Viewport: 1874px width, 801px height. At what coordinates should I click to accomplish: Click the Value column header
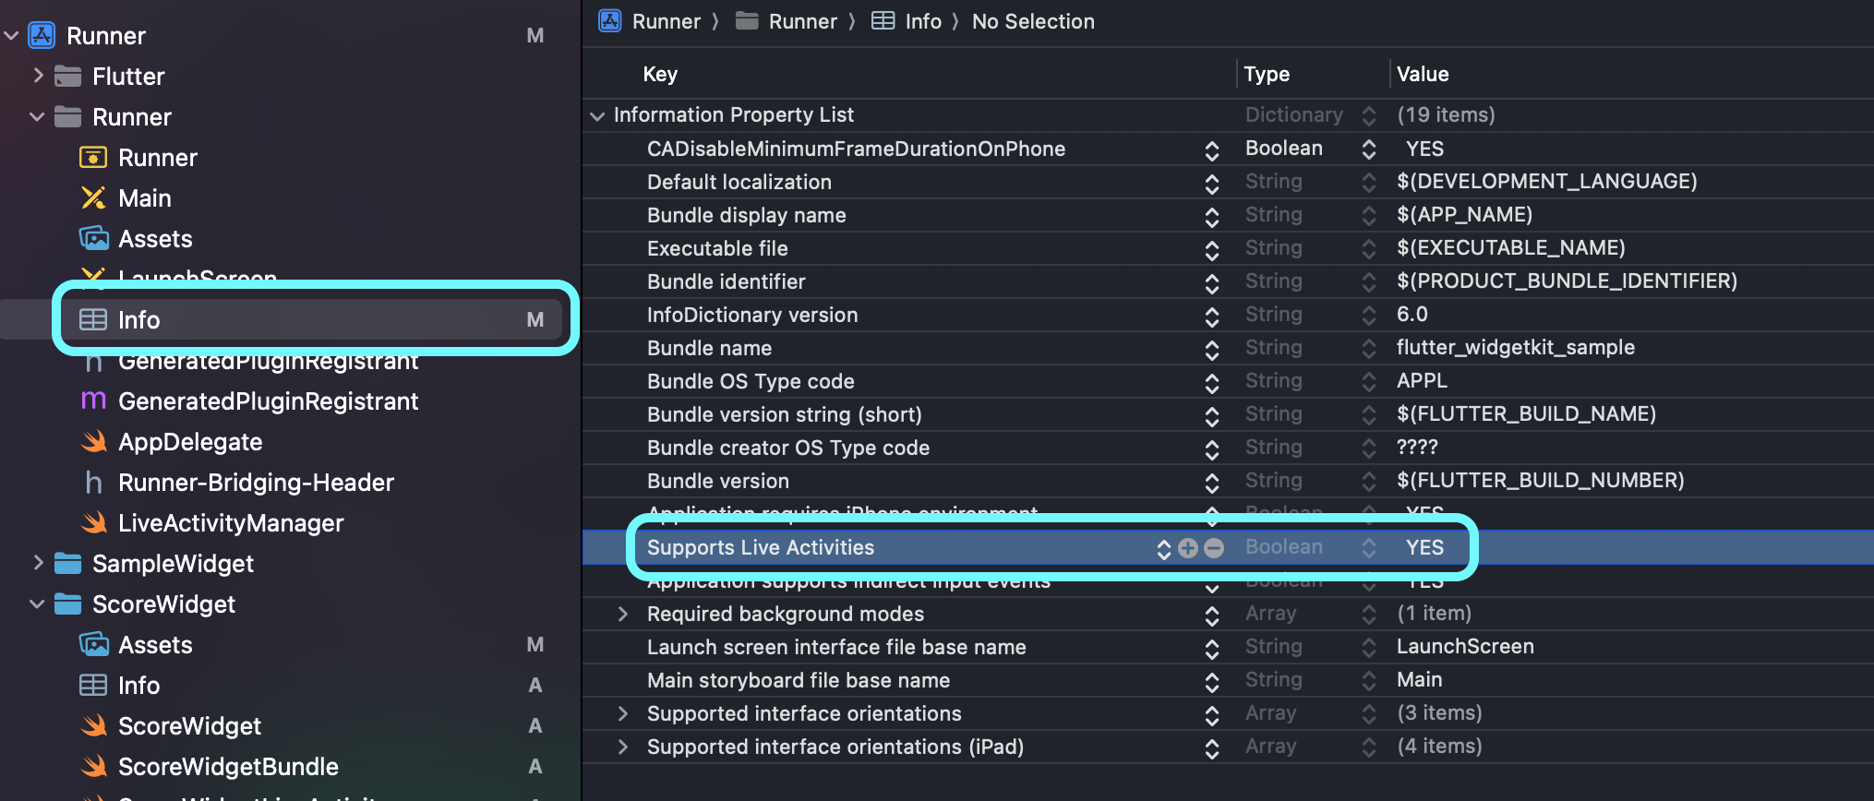(1423, 74)
